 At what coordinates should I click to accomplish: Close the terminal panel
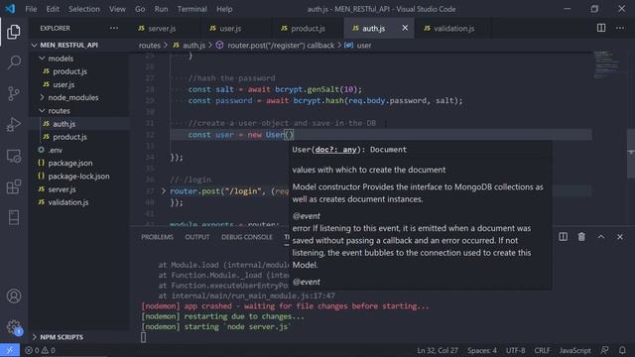pos(619,237)
